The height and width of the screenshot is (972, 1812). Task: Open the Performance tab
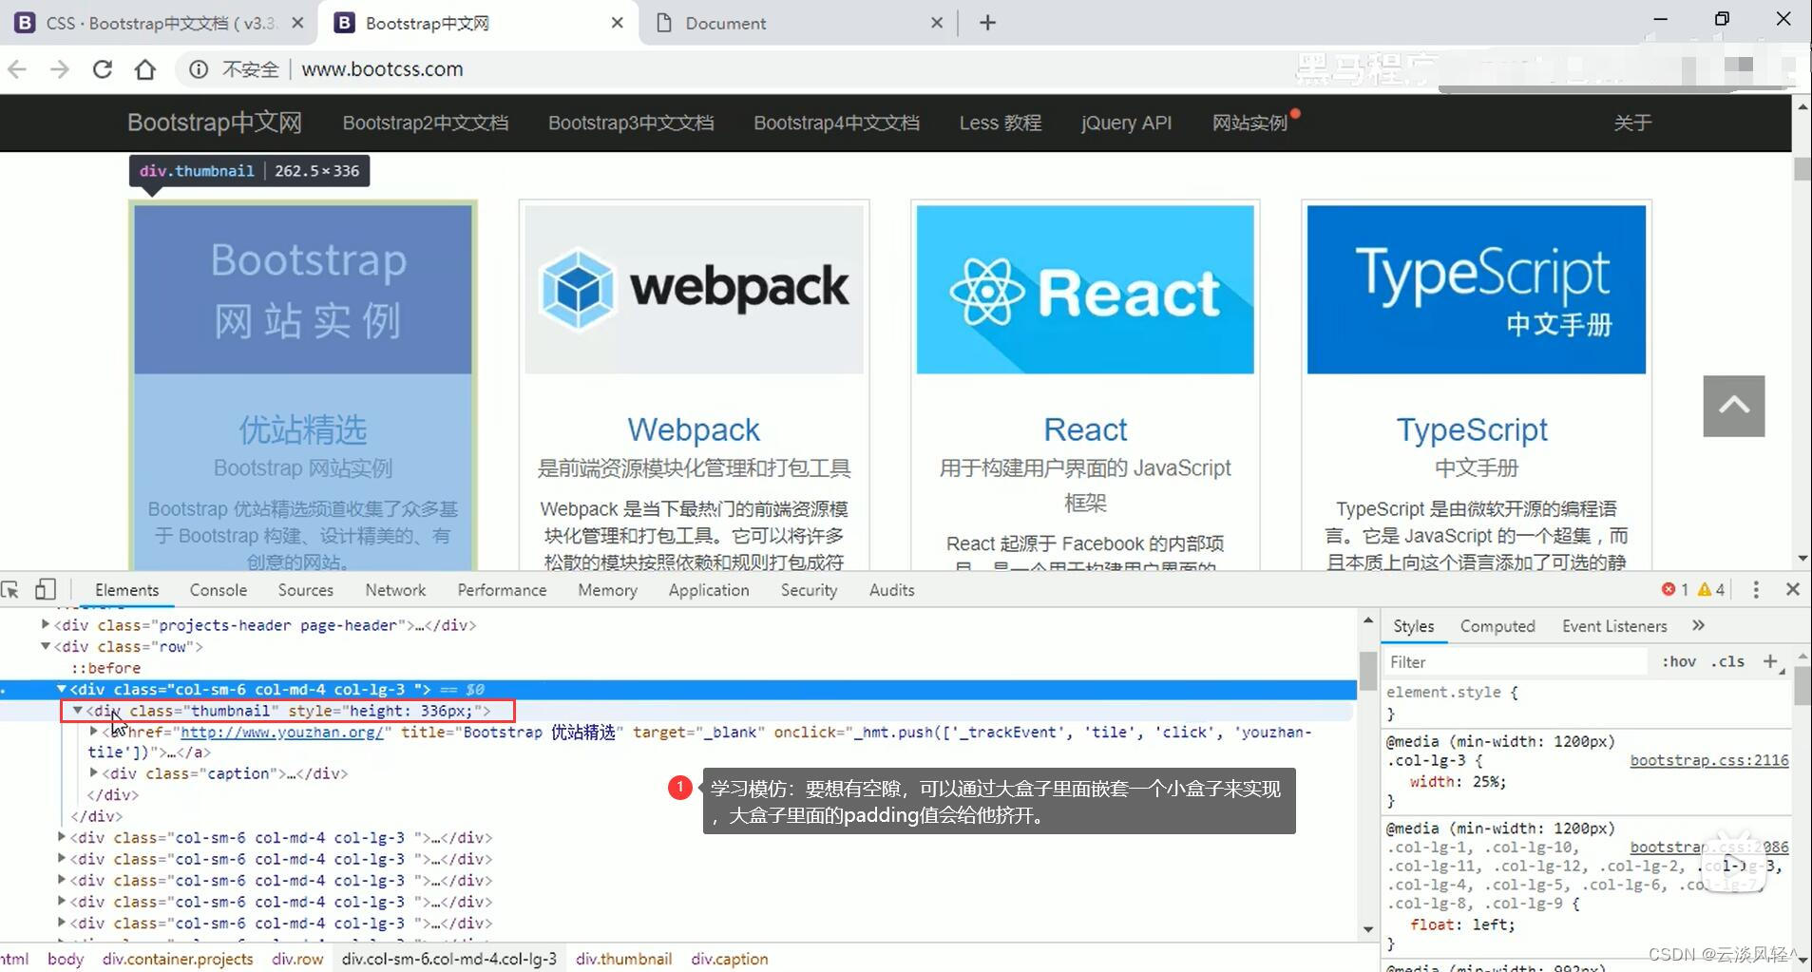pos(502,590)
